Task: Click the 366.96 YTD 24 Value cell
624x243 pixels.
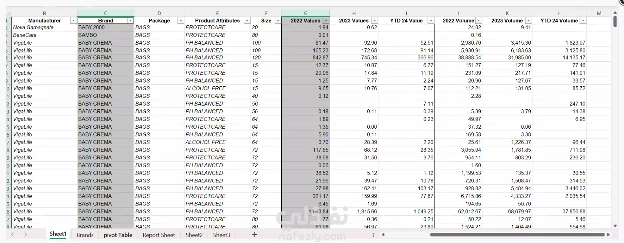Action: click(x=406, y=58)
